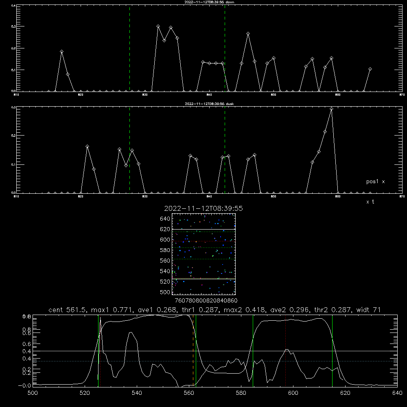Click the right green dashed line in the dawn plot
Viewport: 407px width, 407px height.
225,48
